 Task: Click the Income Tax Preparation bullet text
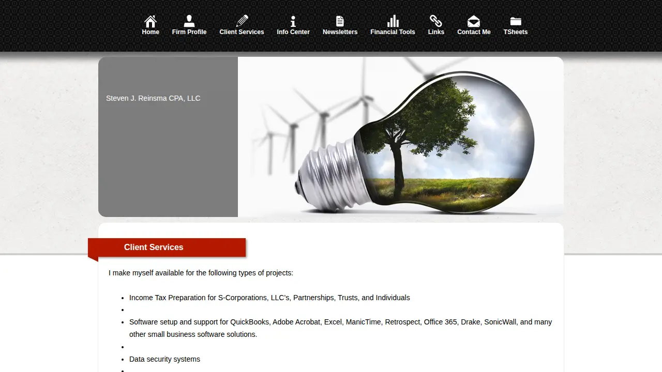tap(269, 298)
